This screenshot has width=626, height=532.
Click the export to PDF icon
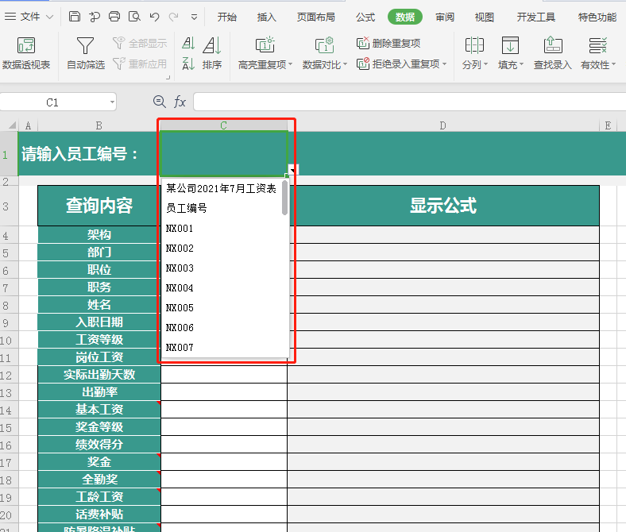(95, 17)
